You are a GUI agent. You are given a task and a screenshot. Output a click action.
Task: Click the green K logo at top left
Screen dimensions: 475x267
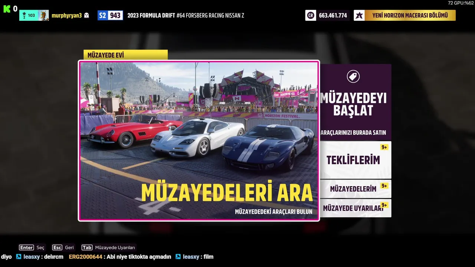click(x=7, y=9)
